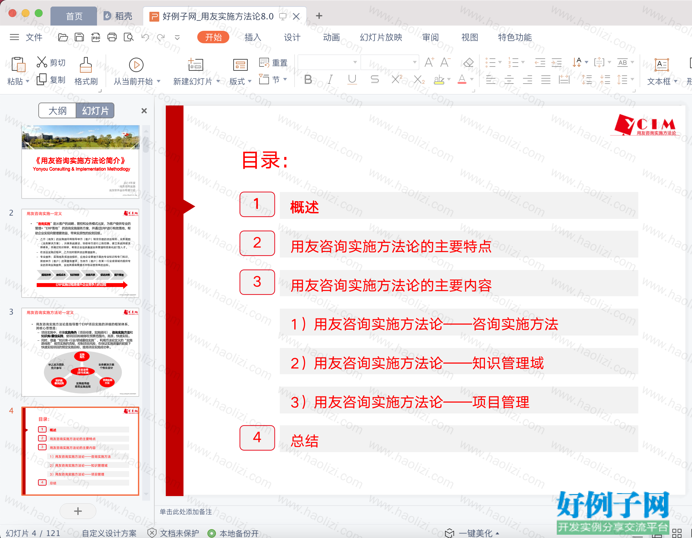Pick the font color swatch
Screen dimensions: 692x538
[x=462, y=79]
